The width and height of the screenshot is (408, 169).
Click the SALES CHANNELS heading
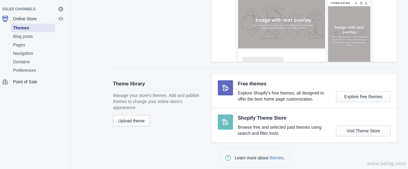tap(19, 9)
